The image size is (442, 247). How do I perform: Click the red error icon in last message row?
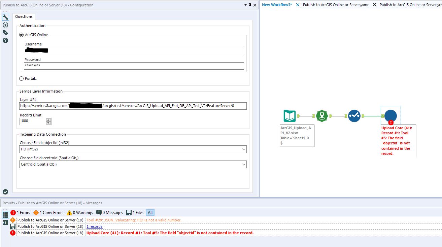[13, 233]
